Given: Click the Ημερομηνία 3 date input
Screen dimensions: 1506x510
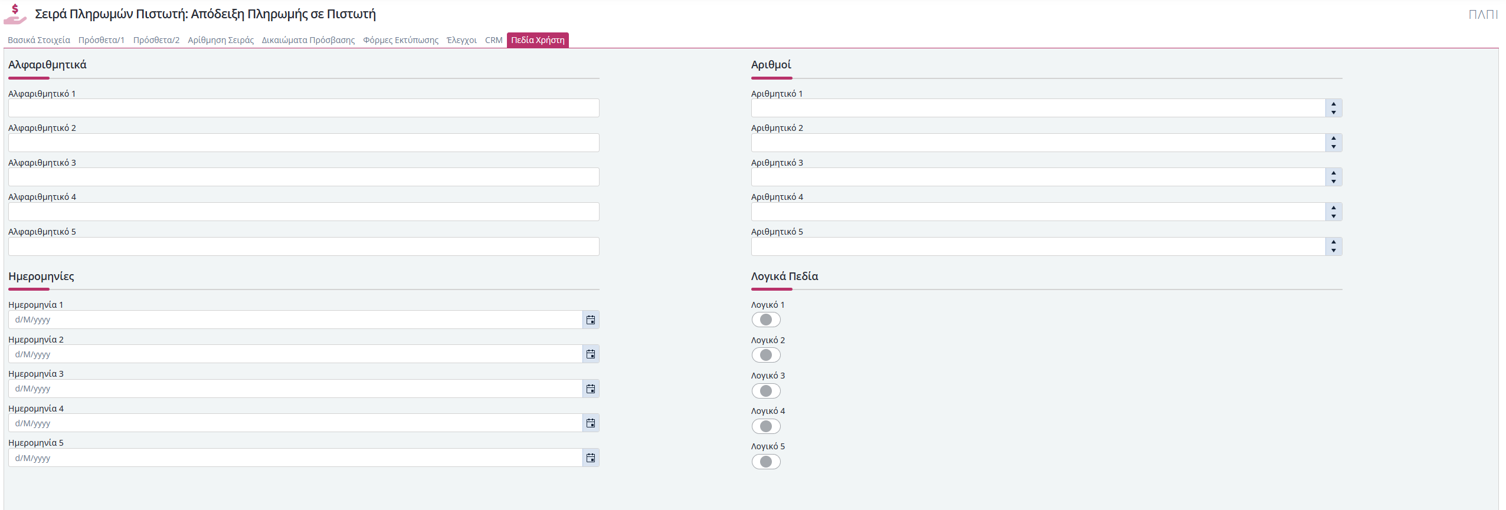Looking at the screenshot, I should pos(295,389).
